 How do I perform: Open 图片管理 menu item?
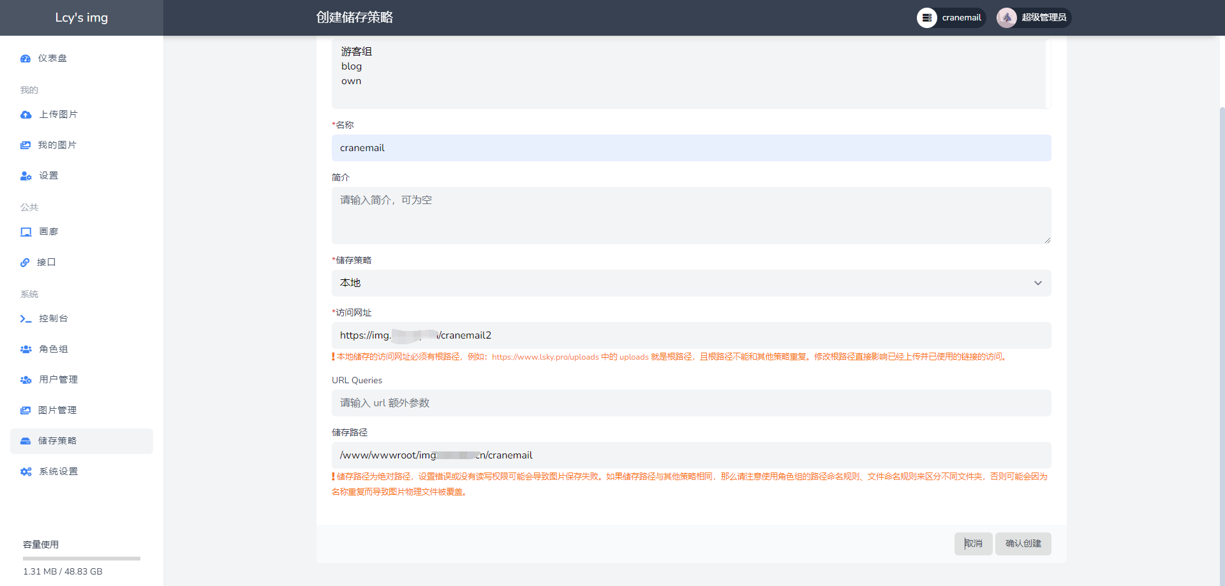[82, 411]
